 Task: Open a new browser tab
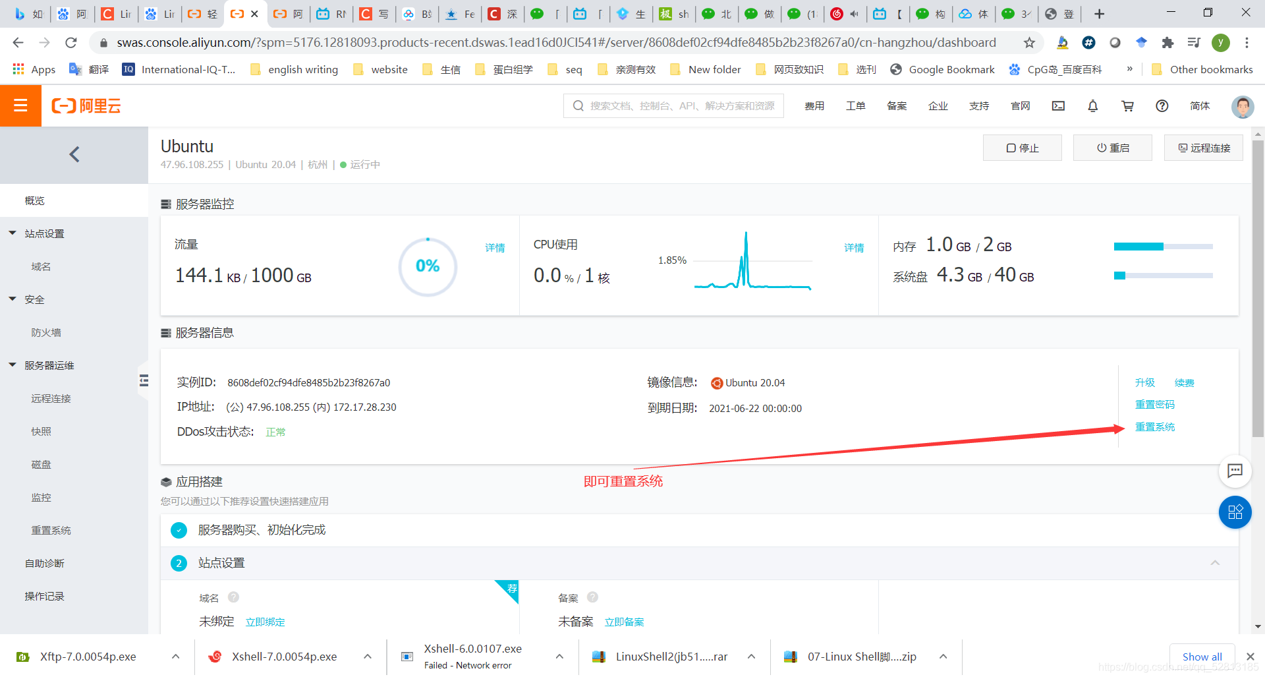click(x=1099, y=14)
